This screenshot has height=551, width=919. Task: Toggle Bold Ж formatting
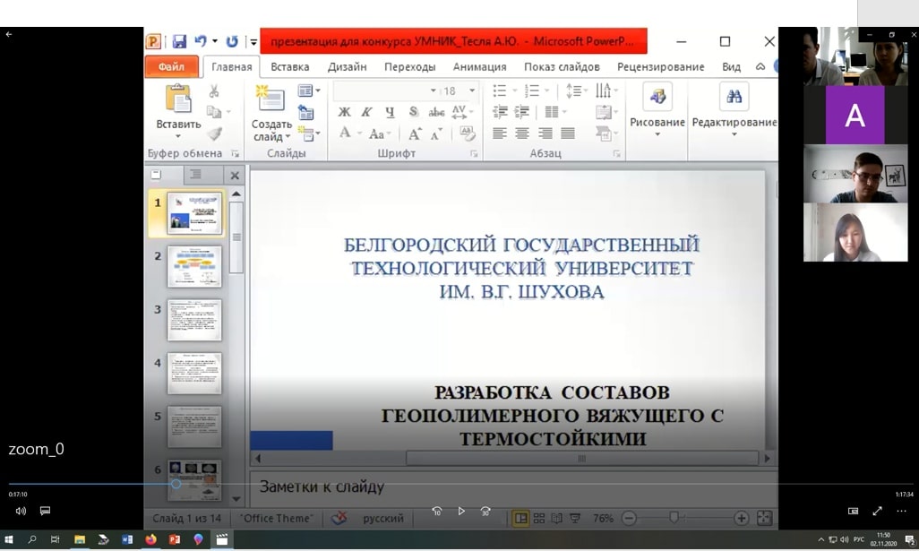point(345,112)
